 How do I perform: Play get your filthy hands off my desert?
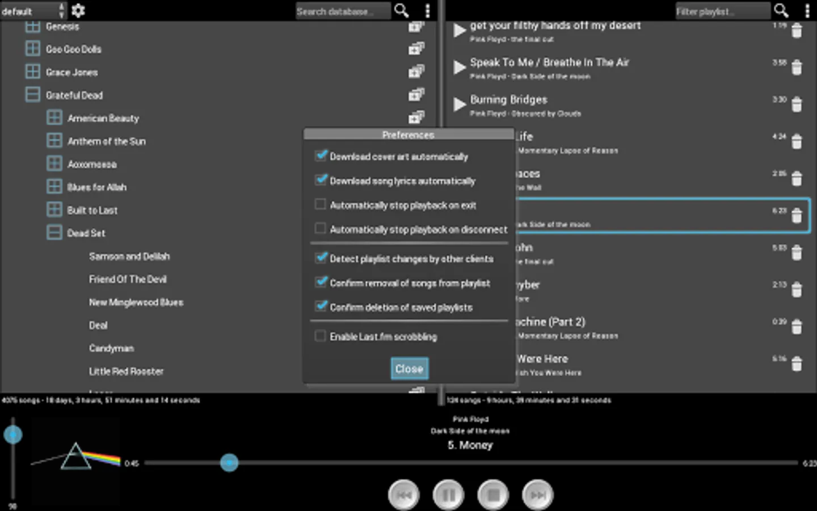(x=459, y=31)
